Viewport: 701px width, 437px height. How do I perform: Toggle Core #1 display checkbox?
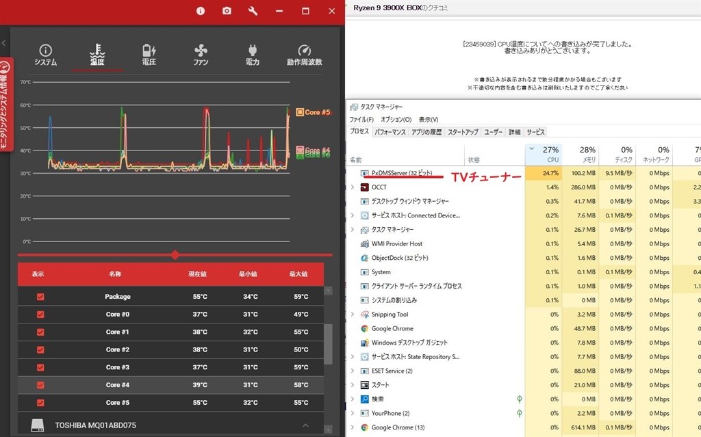tap(40, 332)
